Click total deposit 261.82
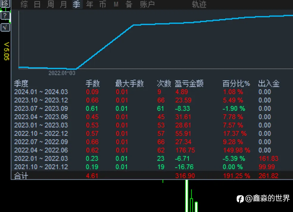293x212 pixels. pos(269,176)
